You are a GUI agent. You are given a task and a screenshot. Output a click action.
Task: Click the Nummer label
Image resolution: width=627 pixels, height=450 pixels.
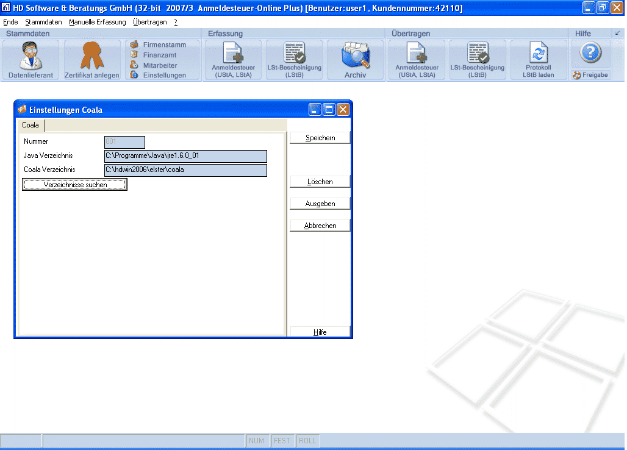(x=35, y=141)
